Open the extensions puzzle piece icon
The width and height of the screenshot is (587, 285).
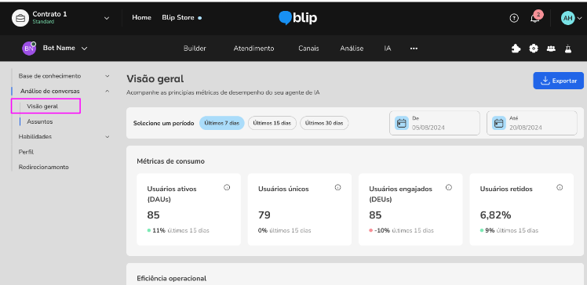(x=516, y=49)
